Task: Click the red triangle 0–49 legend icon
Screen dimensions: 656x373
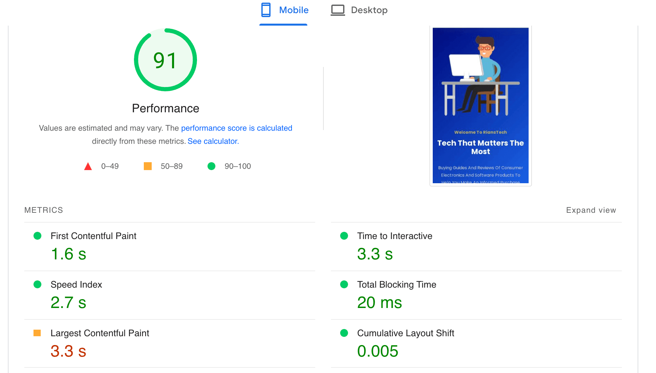Action: tap(88, 166)
